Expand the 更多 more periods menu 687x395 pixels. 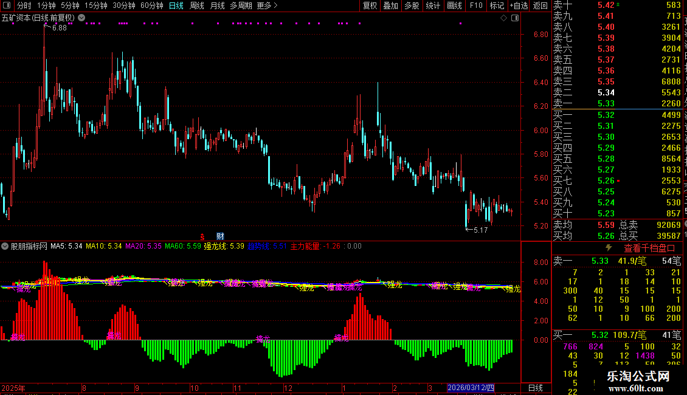tap(267, 5)
